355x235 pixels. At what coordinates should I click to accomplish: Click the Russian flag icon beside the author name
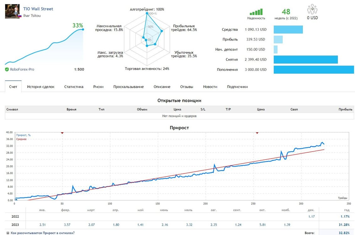tap(20, 16)
